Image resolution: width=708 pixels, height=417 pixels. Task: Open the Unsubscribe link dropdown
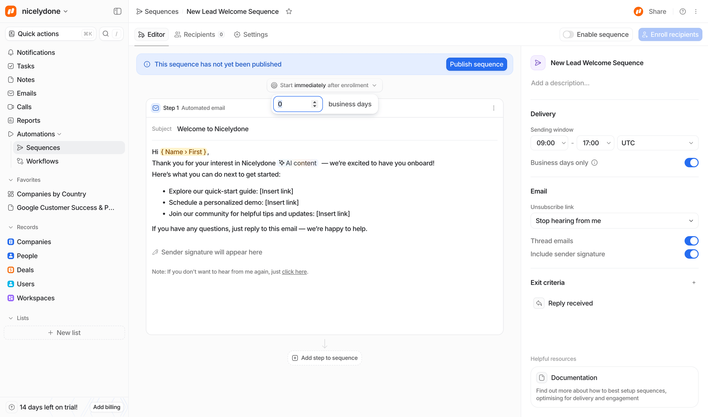[x=614, y=221]
